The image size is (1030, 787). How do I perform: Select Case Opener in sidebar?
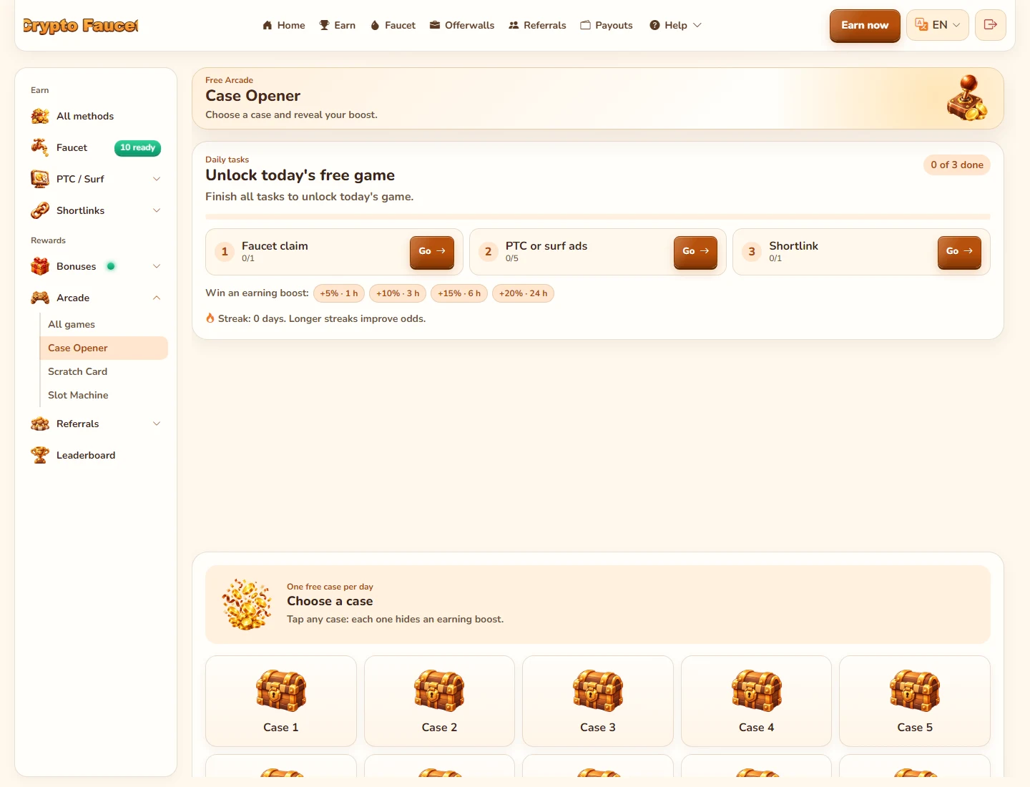pyautogui.click(x=104, y=348)
